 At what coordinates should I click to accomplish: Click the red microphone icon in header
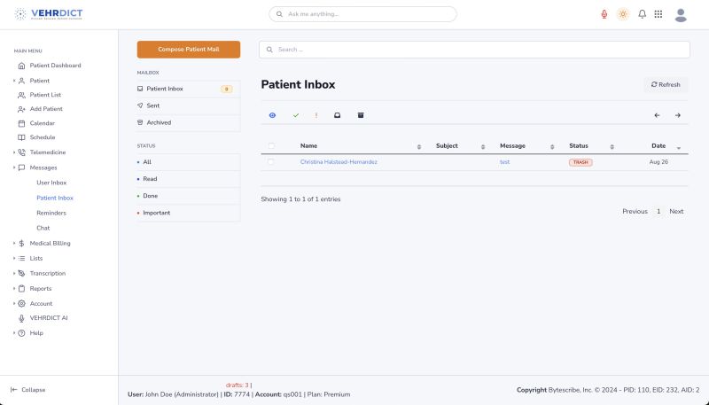click(x=604, y=14)
